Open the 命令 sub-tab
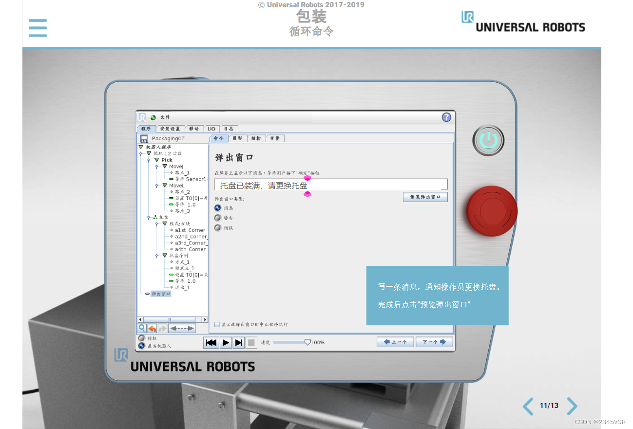Screen dimensions: 633x429 (219, 138)
